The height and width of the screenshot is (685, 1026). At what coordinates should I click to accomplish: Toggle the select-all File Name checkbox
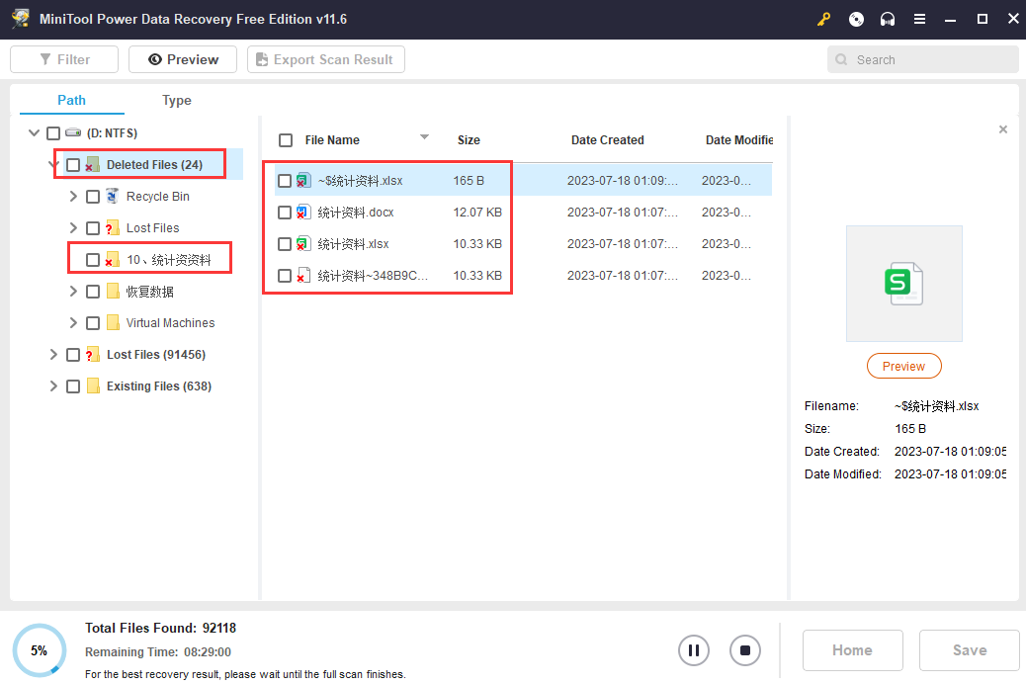286,140
